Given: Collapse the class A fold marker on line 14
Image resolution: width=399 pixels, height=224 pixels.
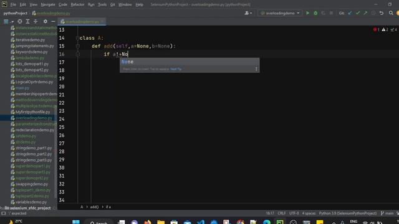Looking at the screenshot, I should point(77,38).
